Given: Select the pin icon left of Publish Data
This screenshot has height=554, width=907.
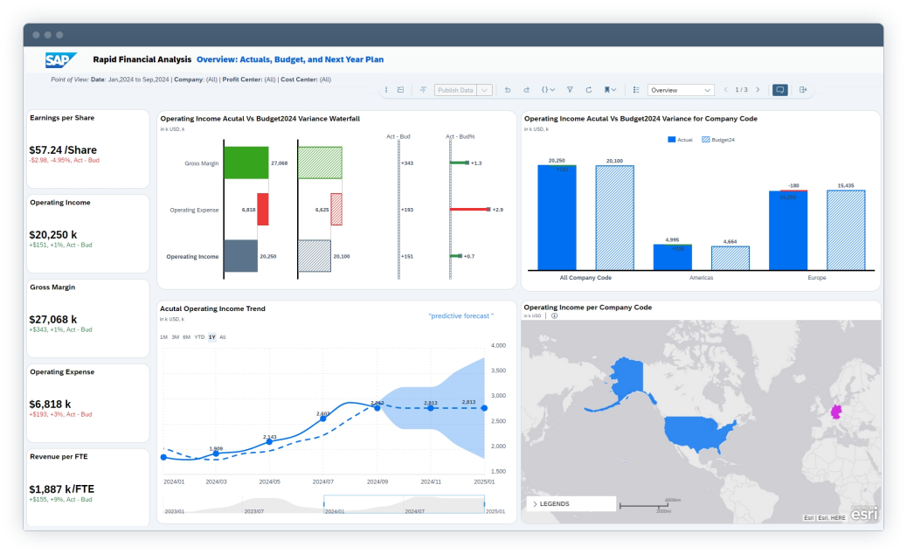Looking at the screenshot, I should click(x=424, y=89).
